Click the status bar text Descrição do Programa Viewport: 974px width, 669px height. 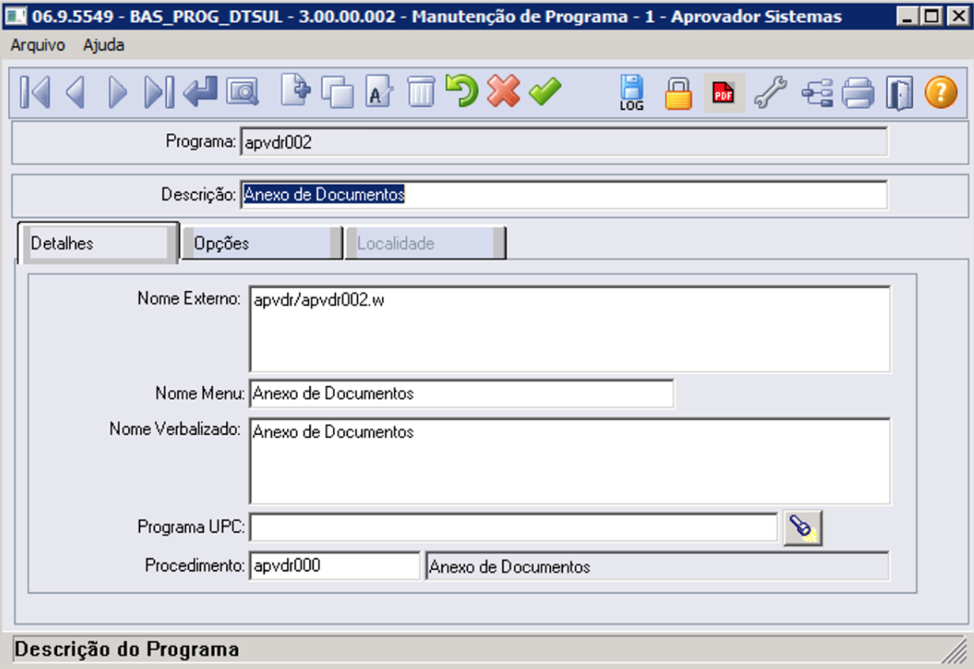coord(127,650)
